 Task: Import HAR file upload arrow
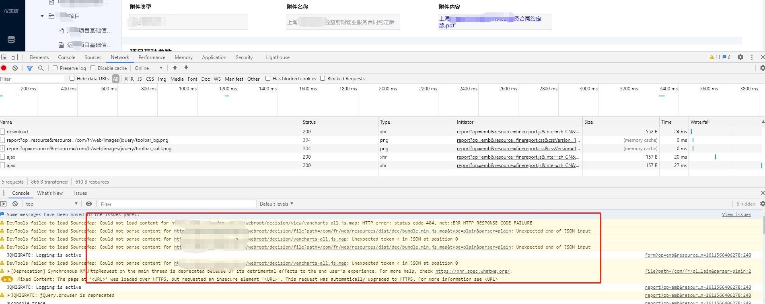click(x=175, y=68)
